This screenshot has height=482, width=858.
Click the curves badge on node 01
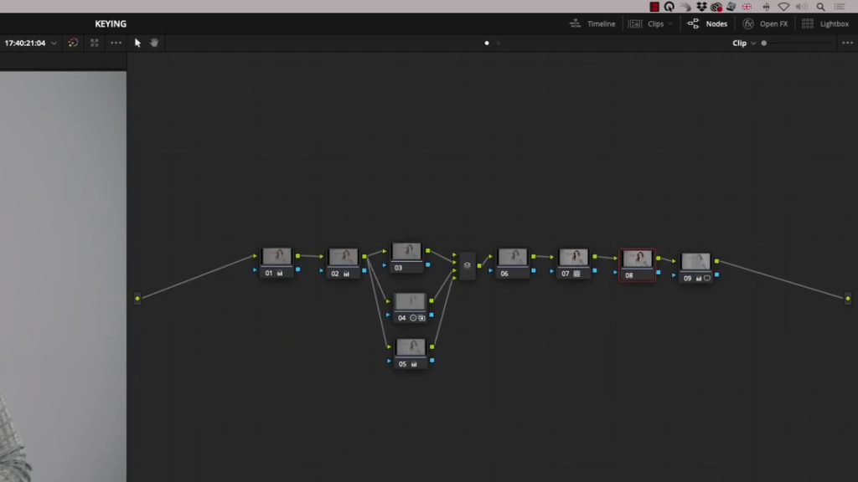[x=280, y=274]
